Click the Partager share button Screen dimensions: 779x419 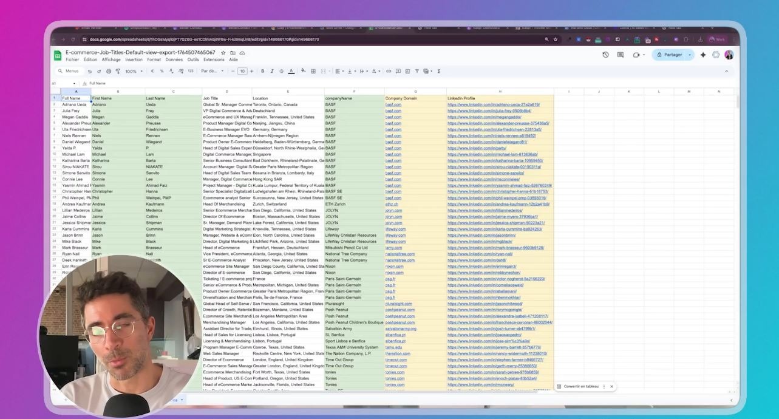670,55
